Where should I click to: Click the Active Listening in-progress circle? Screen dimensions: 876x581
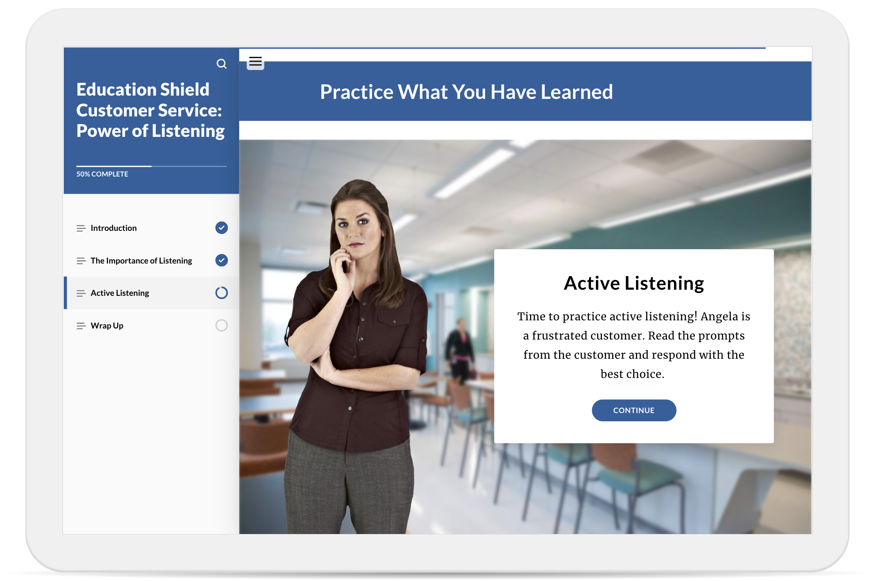pyautogui.click(x=221, y=293)
